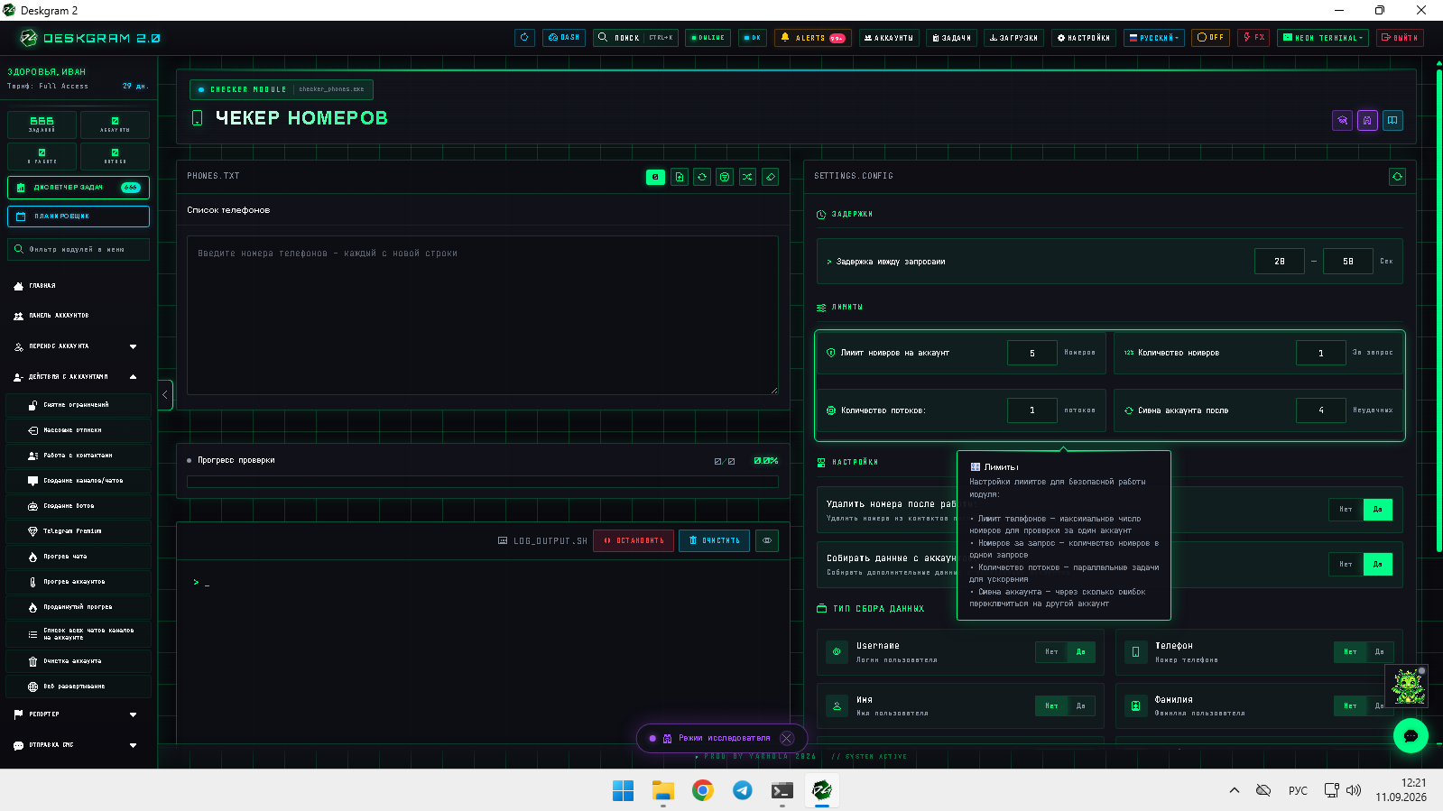
Task: Toggle the OFF switch in top bar
Action: pos(1210,38)
